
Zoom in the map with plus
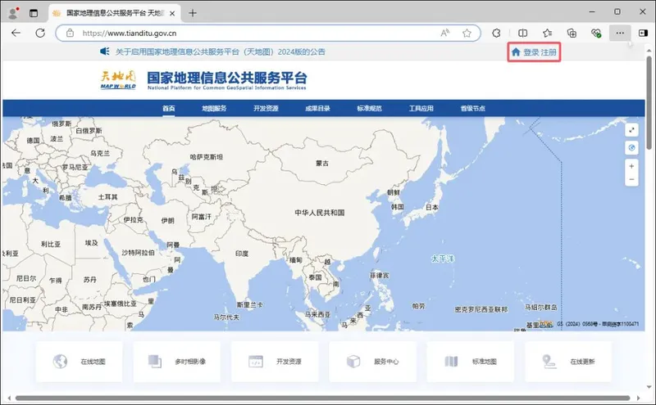click(631, 166)
